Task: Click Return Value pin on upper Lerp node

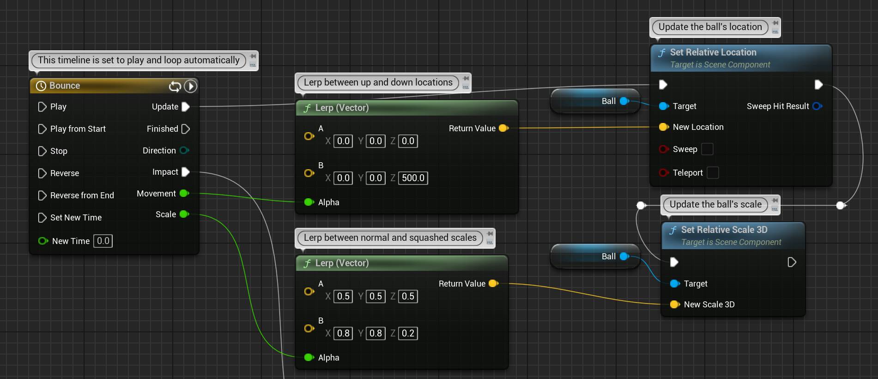Action: [x=504, y=128]
